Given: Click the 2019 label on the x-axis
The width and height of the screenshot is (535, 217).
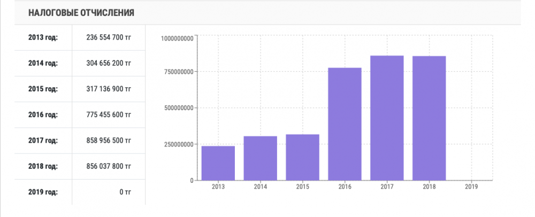Looking at the screenshot, I should tap(471, 188).
